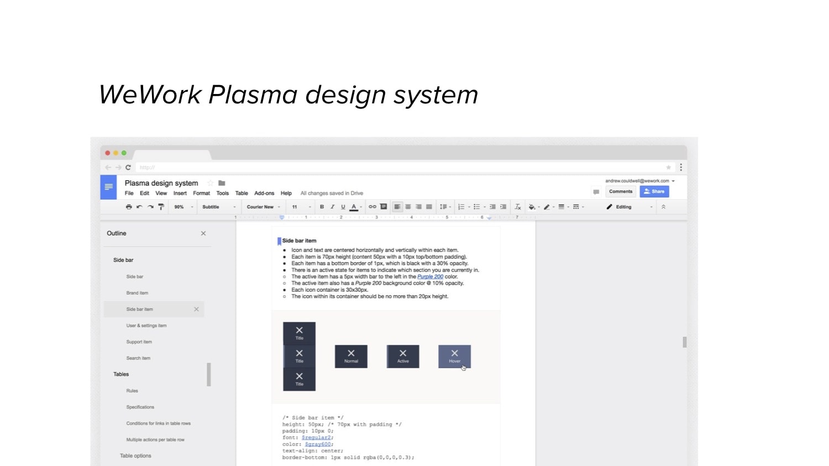
Task: Toggle justify alignment
Action: point(429,207)
